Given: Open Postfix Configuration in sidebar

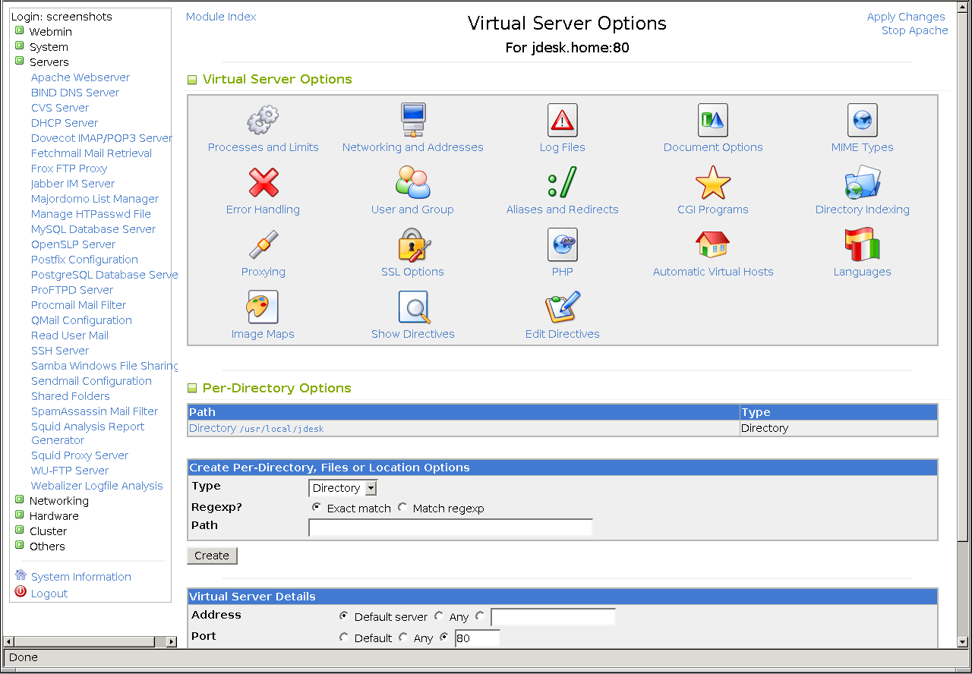Looking at the screenshot, I should click(x=84, y=260).
